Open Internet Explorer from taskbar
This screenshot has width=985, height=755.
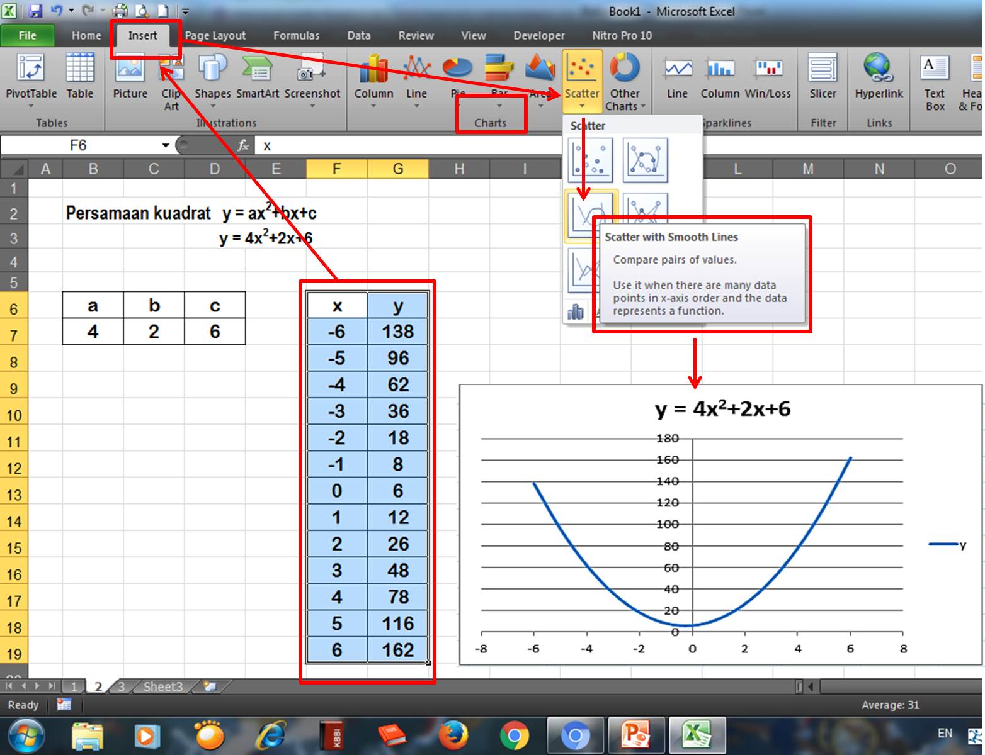270,735
